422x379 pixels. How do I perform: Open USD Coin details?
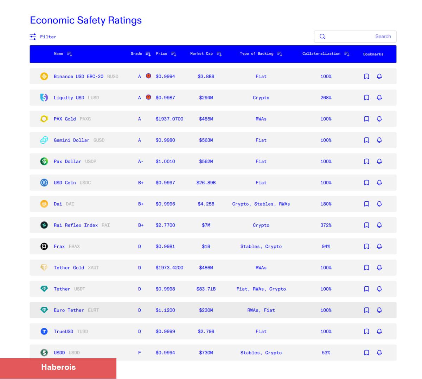[213, 183]
